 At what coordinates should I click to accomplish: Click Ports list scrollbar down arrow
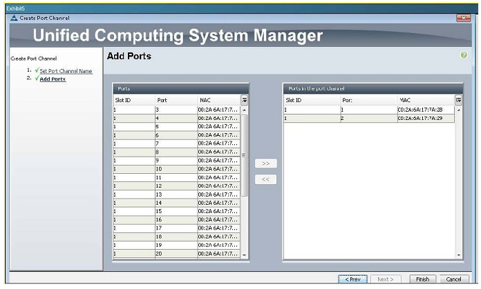click(x=245, y=255)
